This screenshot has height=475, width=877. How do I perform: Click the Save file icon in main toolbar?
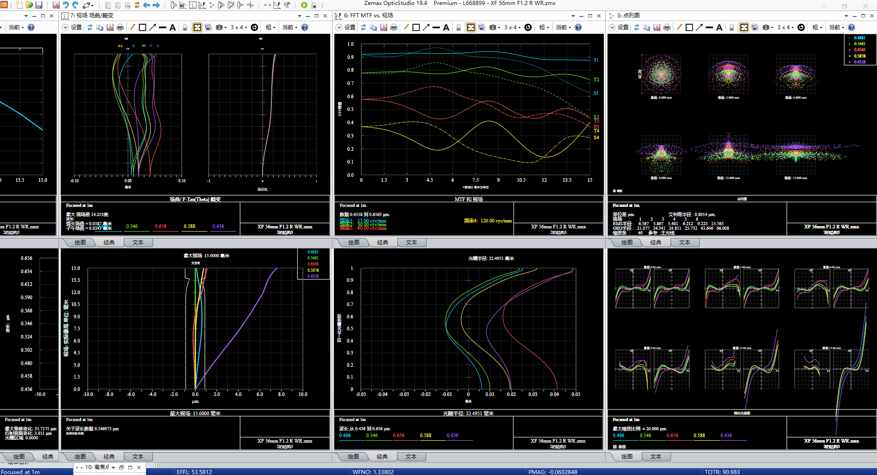tap(39, 5)
